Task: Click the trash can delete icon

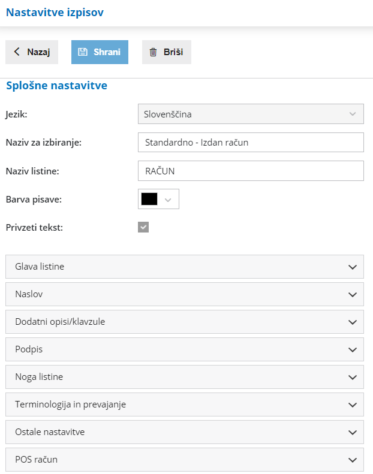Action: click(x=153, y=52)
